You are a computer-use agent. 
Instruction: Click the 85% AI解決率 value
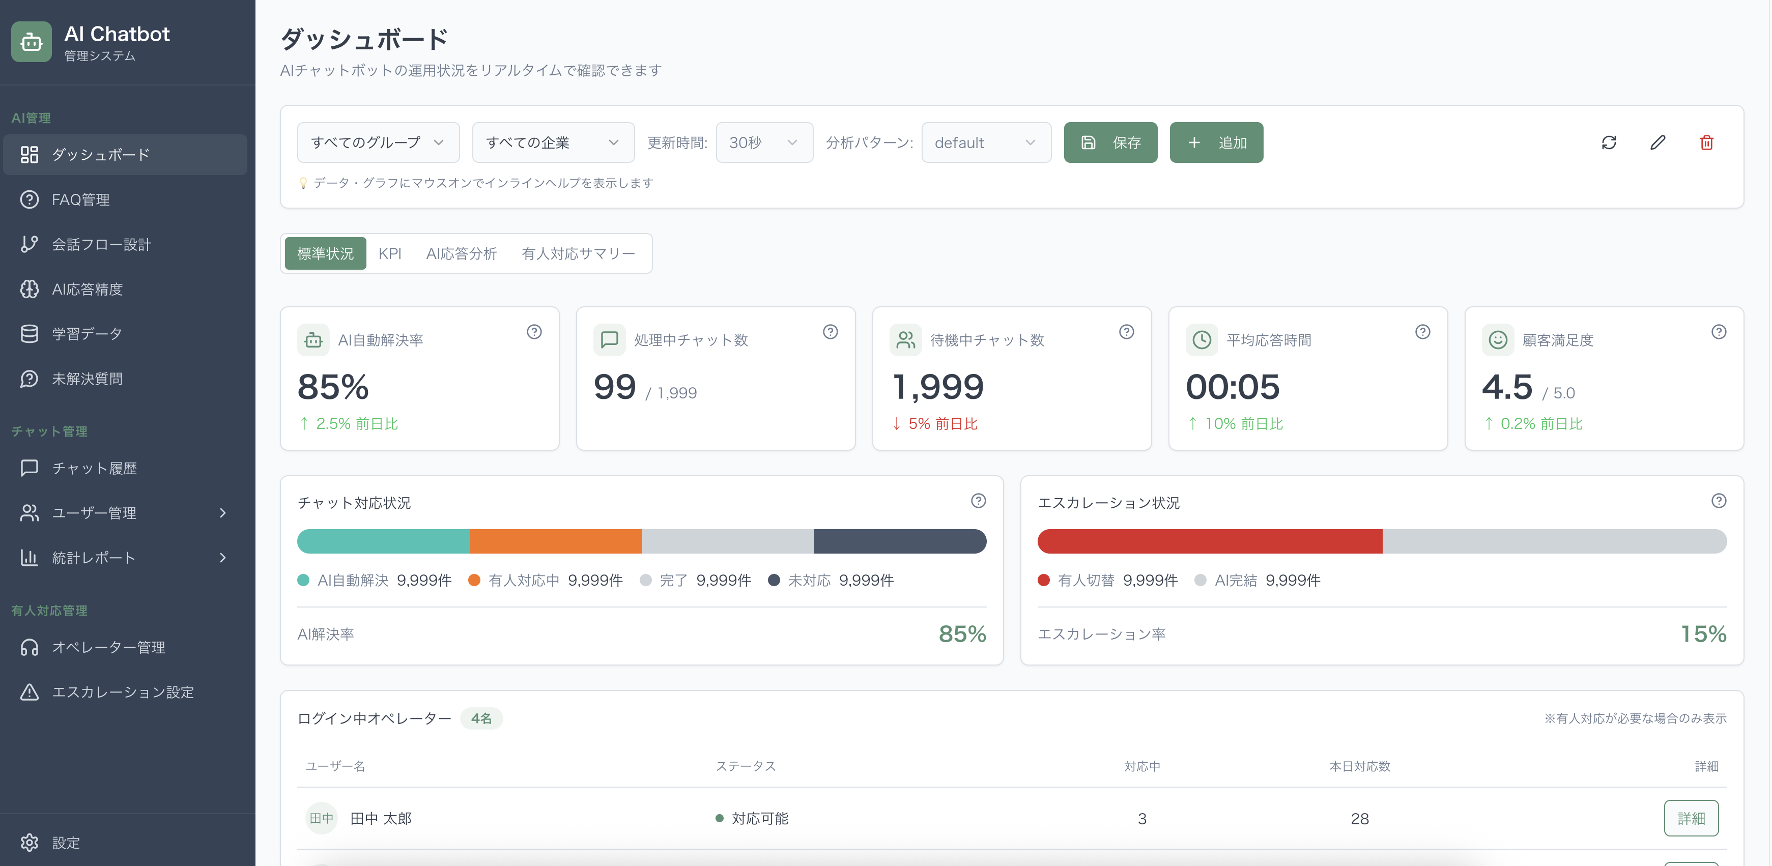[x=962, y=633]
